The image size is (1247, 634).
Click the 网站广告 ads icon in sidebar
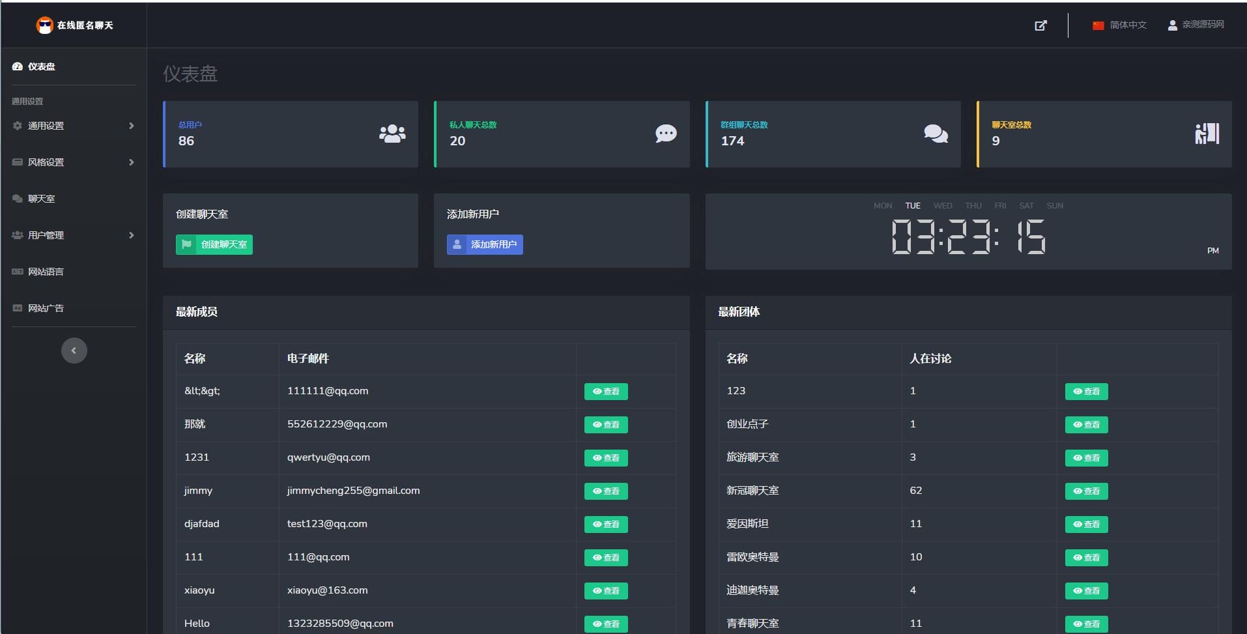click(16, 308)
